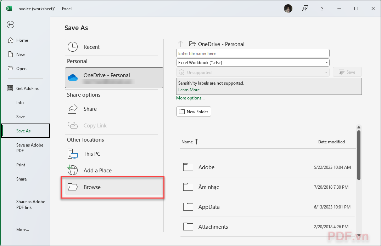
Task: Sort by the Name column header
Action: tap(190, 142)
